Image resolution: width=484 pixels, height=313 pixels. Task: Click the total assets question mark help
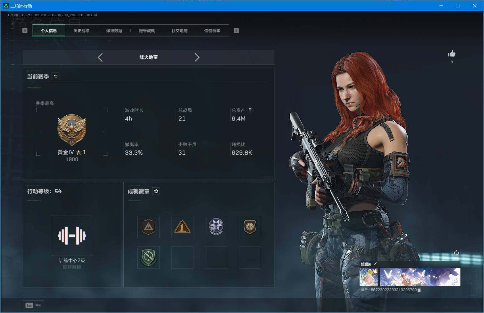pyautogui.click(x=250, y=110)
